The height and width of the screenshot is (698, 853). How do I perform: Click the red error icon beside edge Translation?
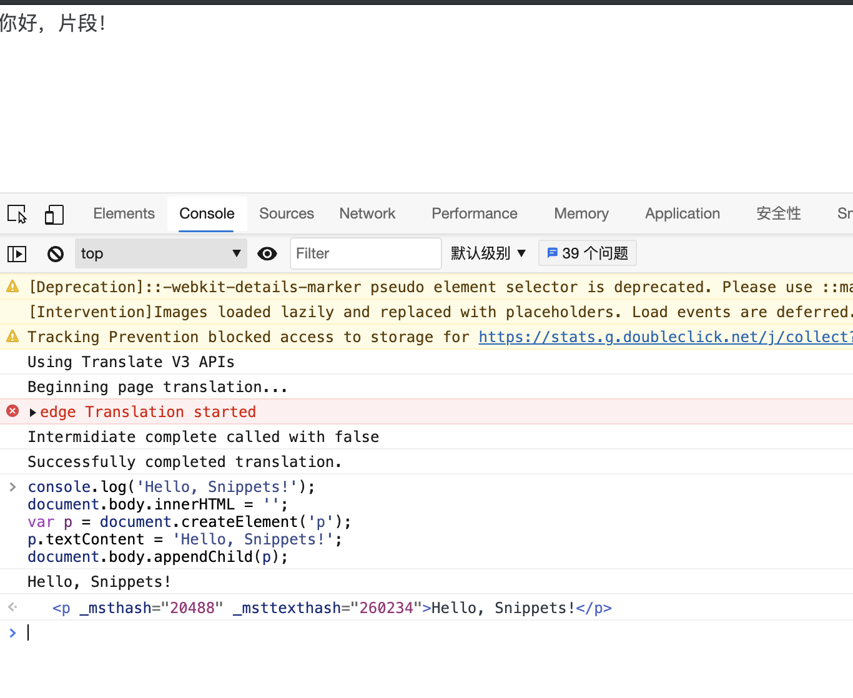coord(12,411)
